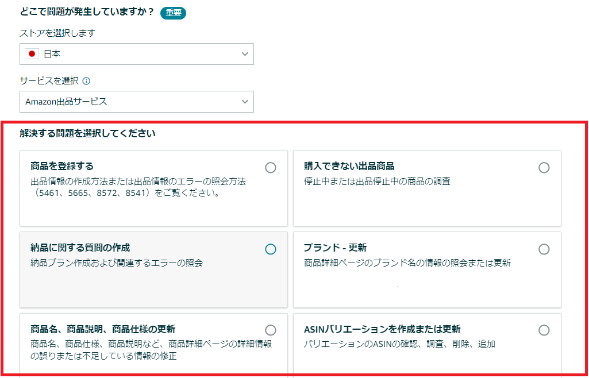Image resolution: width=589 pixels, height=378 pixels.
Task: Click the 日本 text in store selector
Action: click(x=52, y=54)
